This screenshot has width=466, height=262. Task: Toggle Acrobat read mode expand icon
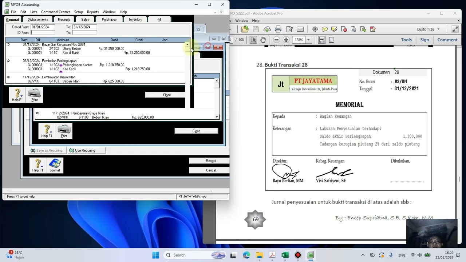[x=455, y=29]
